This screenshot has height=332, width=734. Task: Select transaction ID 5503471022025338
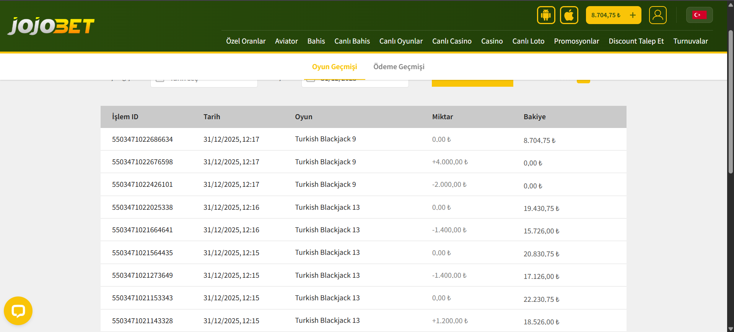(142, 207)
